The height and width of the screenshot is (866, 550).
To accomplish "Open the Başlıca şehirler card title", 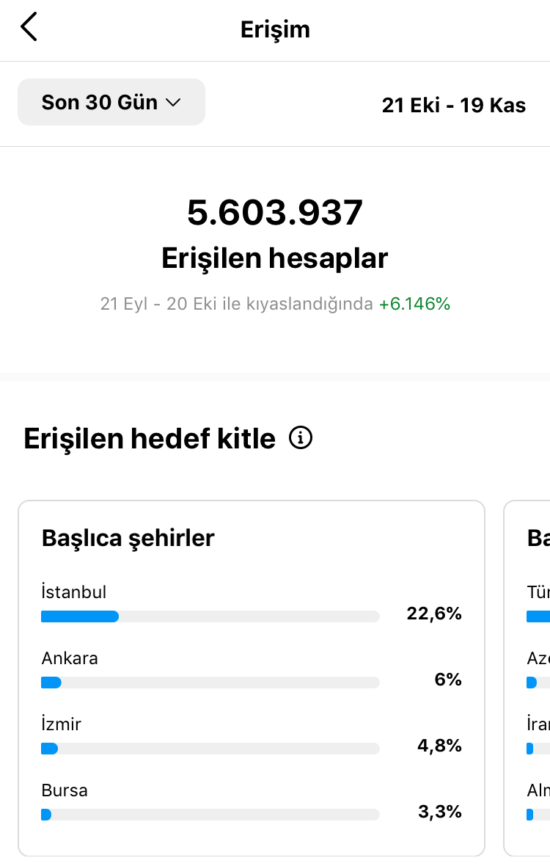I will point(128,538).
